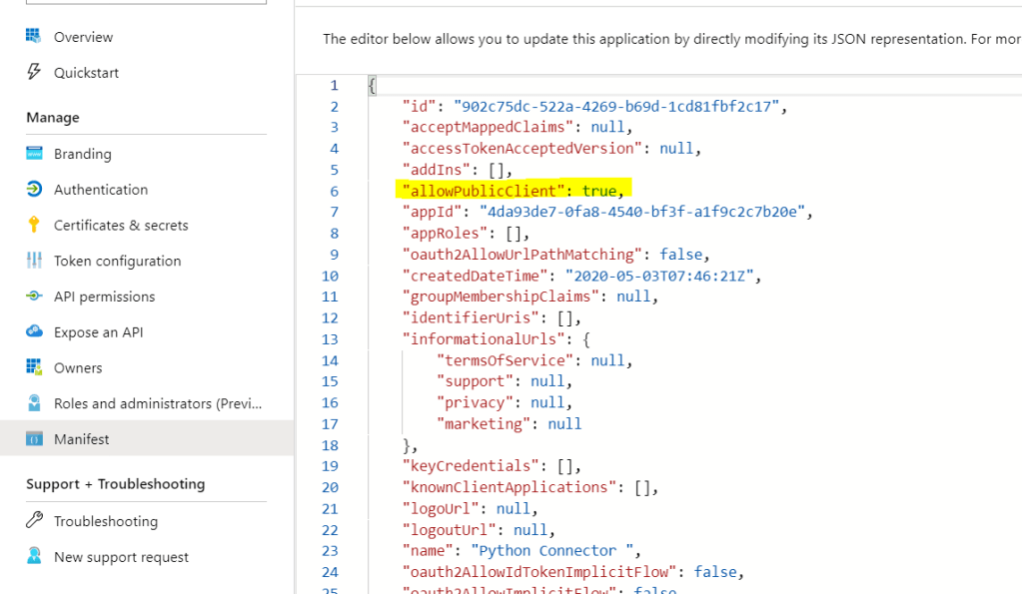Click the Owners icon
1022x594 pixels.
[x=34, y=368]
